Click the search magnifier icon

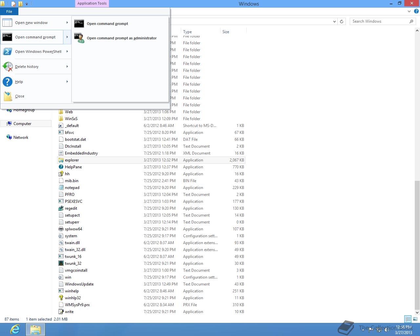pos(411,21)
